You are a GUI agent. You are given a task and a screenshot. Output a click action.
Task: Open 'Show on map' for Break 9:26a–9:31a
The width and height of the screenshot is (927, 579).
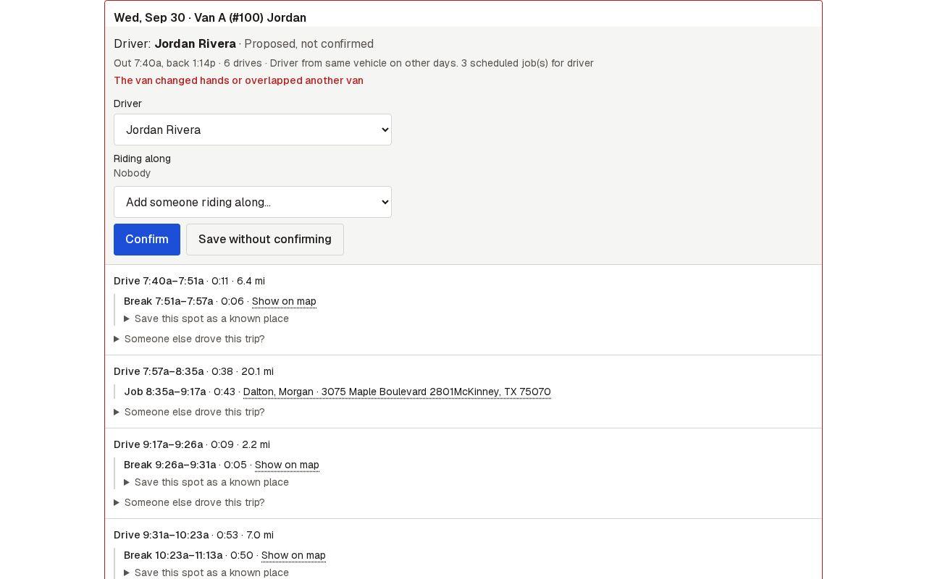click(287, 465)
